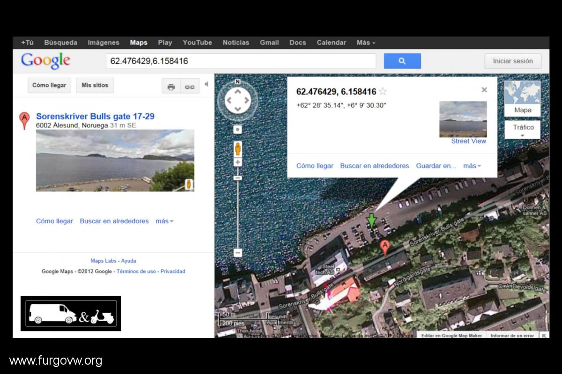Pan the map north with the up arrow
Screen dimensions: 562x374
click(238, 91)
